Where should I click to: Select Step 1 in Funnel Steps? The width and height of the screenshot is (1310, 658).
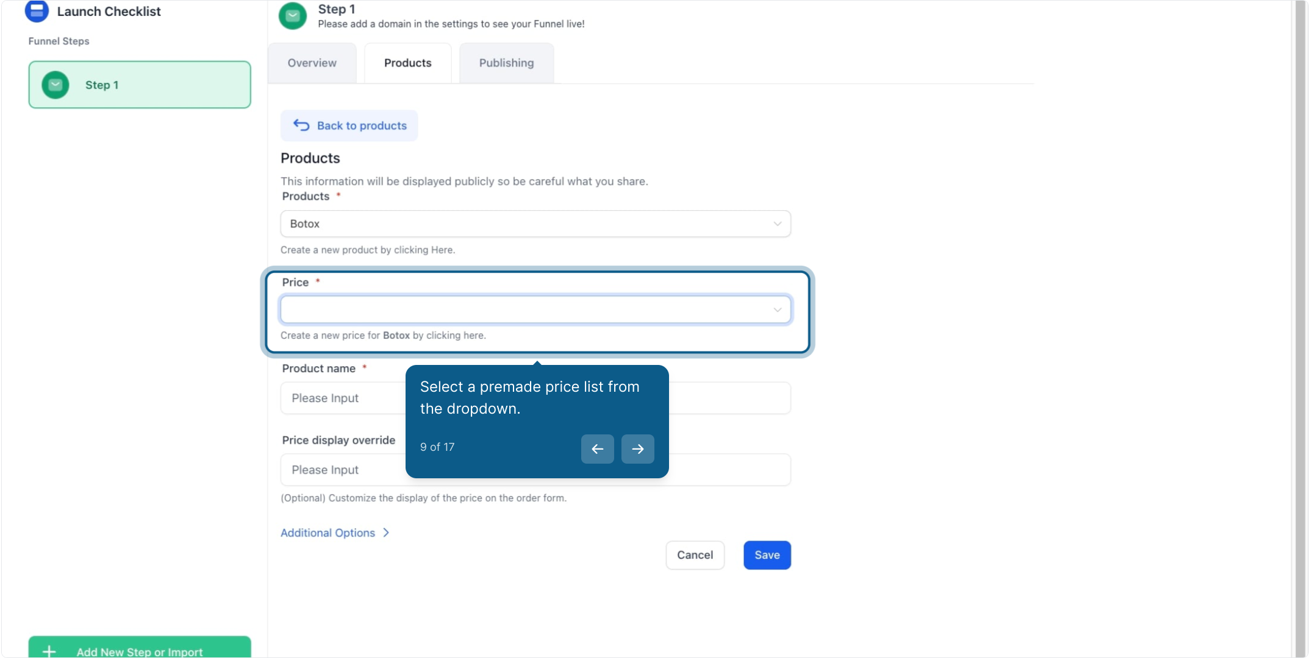tap(140, 85)
